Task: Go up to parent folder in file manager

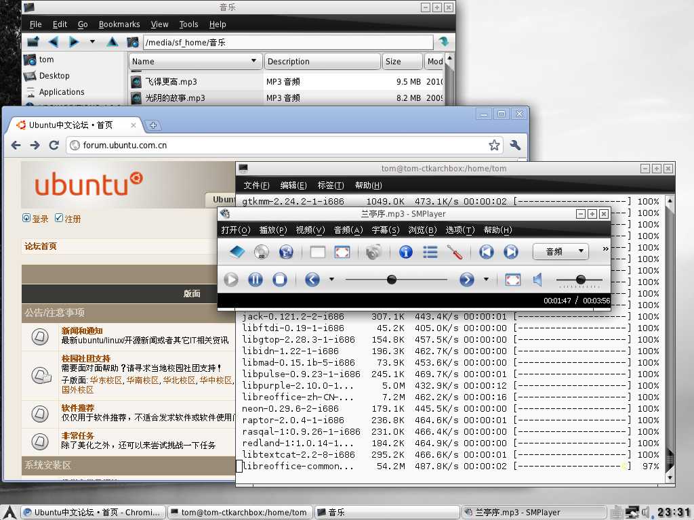Action: pyautogui.click(x=113, y=42)
